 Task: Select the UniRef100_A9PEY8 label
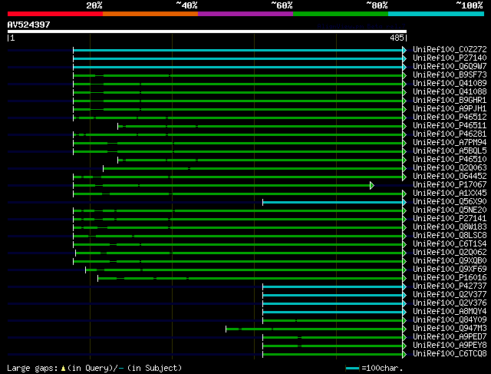click(450, 346)
